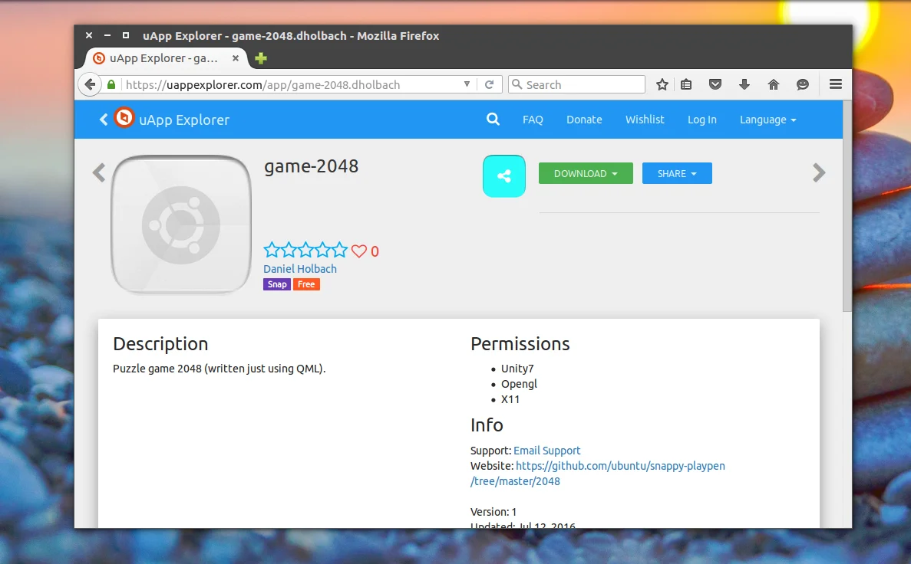Click the address bar URL field
Image resolution: width=911 pixels, height=564 pixels.
[x=291, y=85]
